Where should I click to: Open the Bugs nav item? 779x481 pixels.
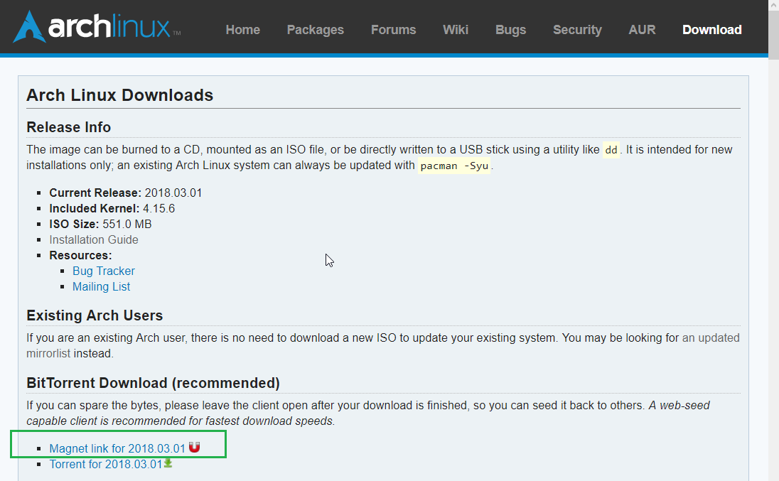[x=510, y=30]
